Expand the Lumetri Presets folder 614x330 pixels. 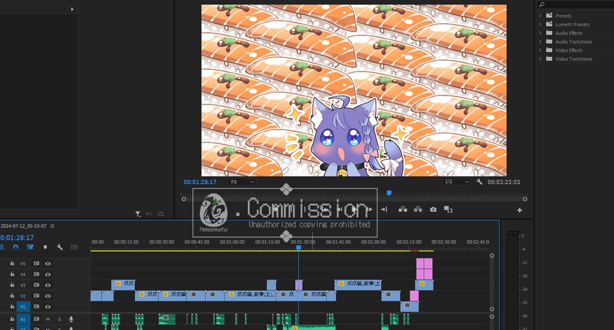[x=540, y=24]
